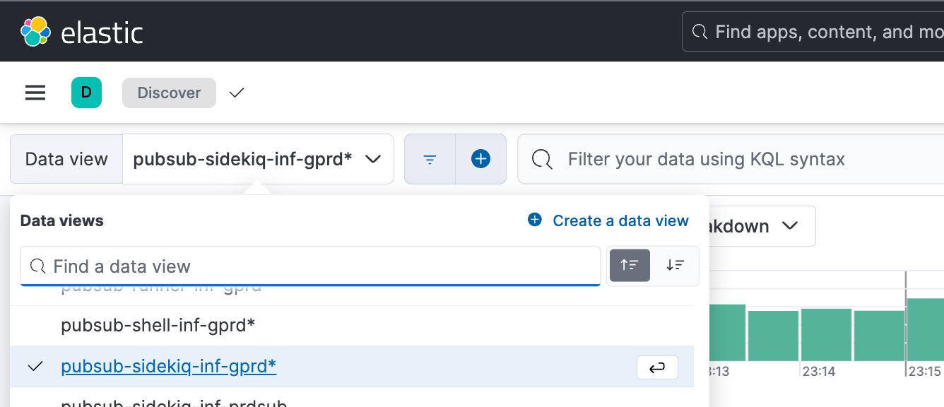Select pubsub-sidekiq-inf-prdsub in the list

pyautogui.click(x=174, y=403)
